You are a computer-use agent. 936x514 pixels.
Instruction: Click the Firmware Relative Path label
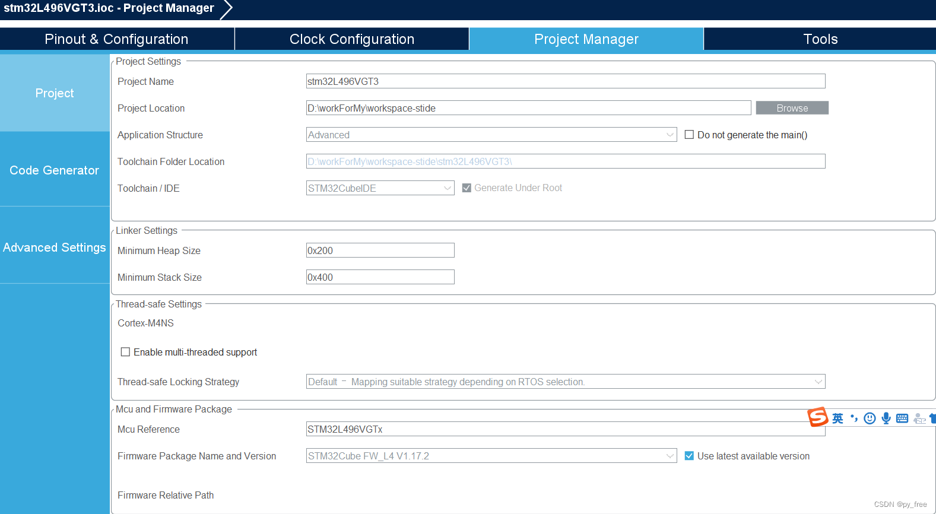tap(166, 496)
